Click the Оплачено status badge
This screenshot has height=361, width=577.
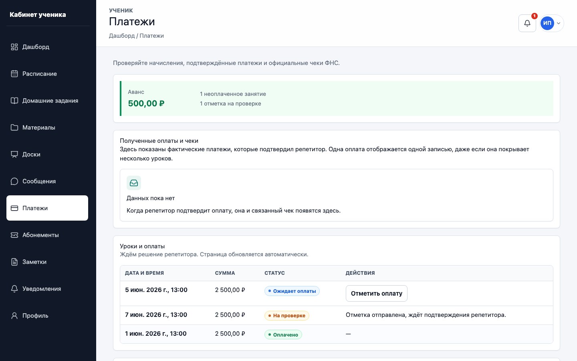(283, 335)
